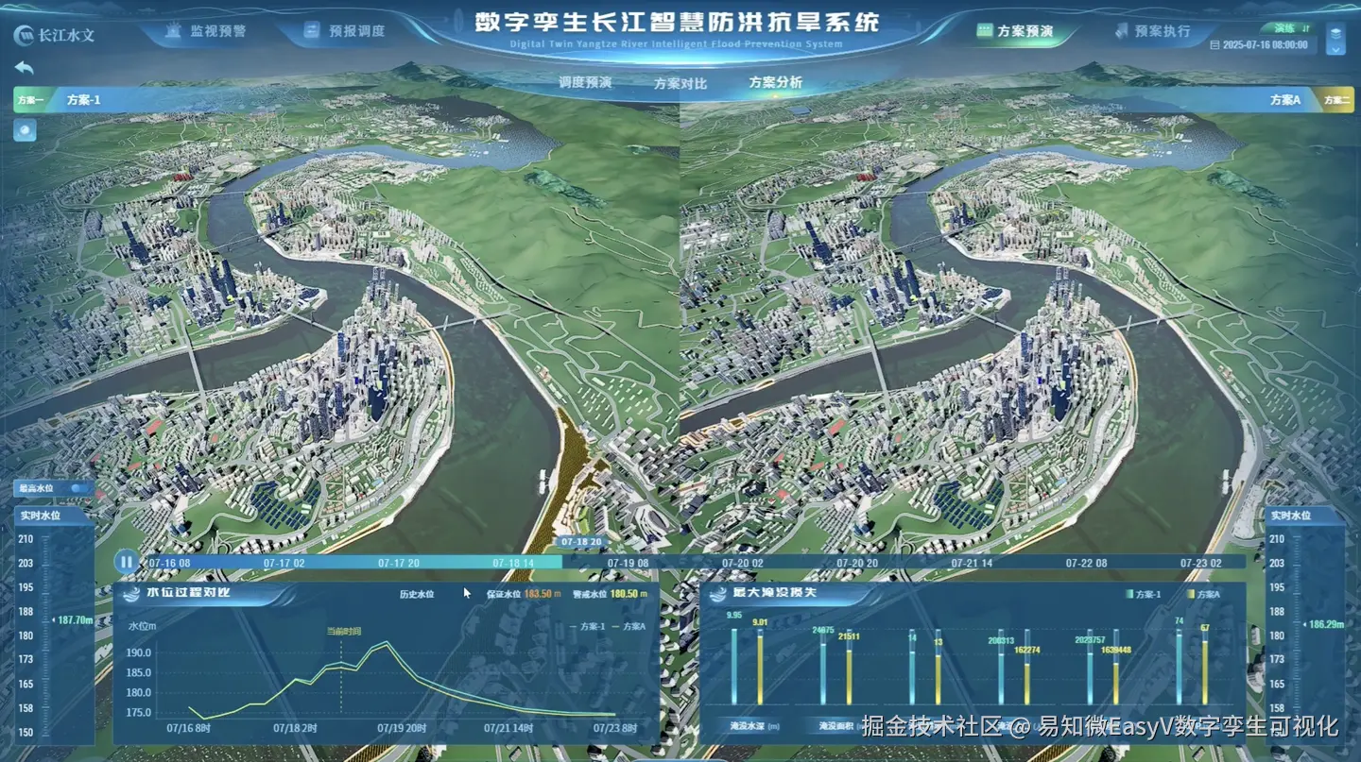This screenshot has width=1361, height=762.
Task: Click the calendar icon beside the date
Action: tap(1215, 44)
